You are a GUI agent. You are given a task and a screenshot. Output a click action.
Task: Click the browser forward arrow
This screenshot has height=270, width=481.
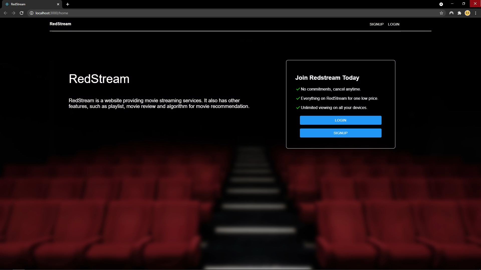click(x=14, y=13)
